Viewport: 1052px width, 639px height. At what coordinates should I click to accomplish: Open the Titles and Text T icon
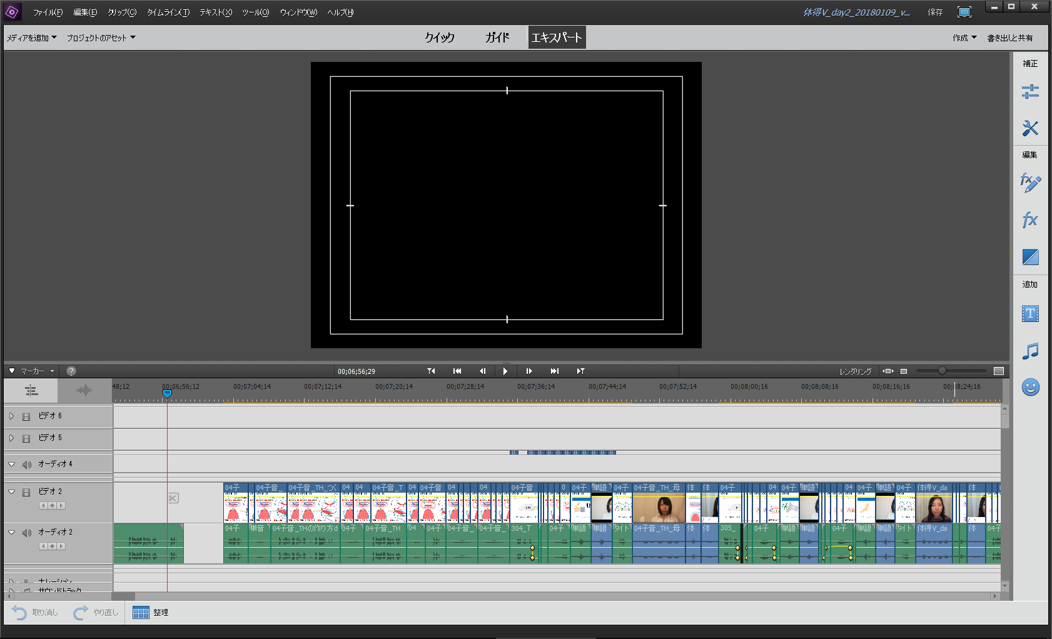(1030, 313)
